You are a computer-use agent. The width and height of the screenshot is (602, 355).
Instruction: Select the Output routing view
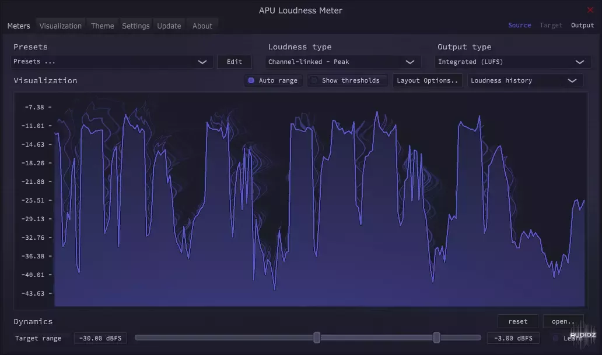coord(582,25)
